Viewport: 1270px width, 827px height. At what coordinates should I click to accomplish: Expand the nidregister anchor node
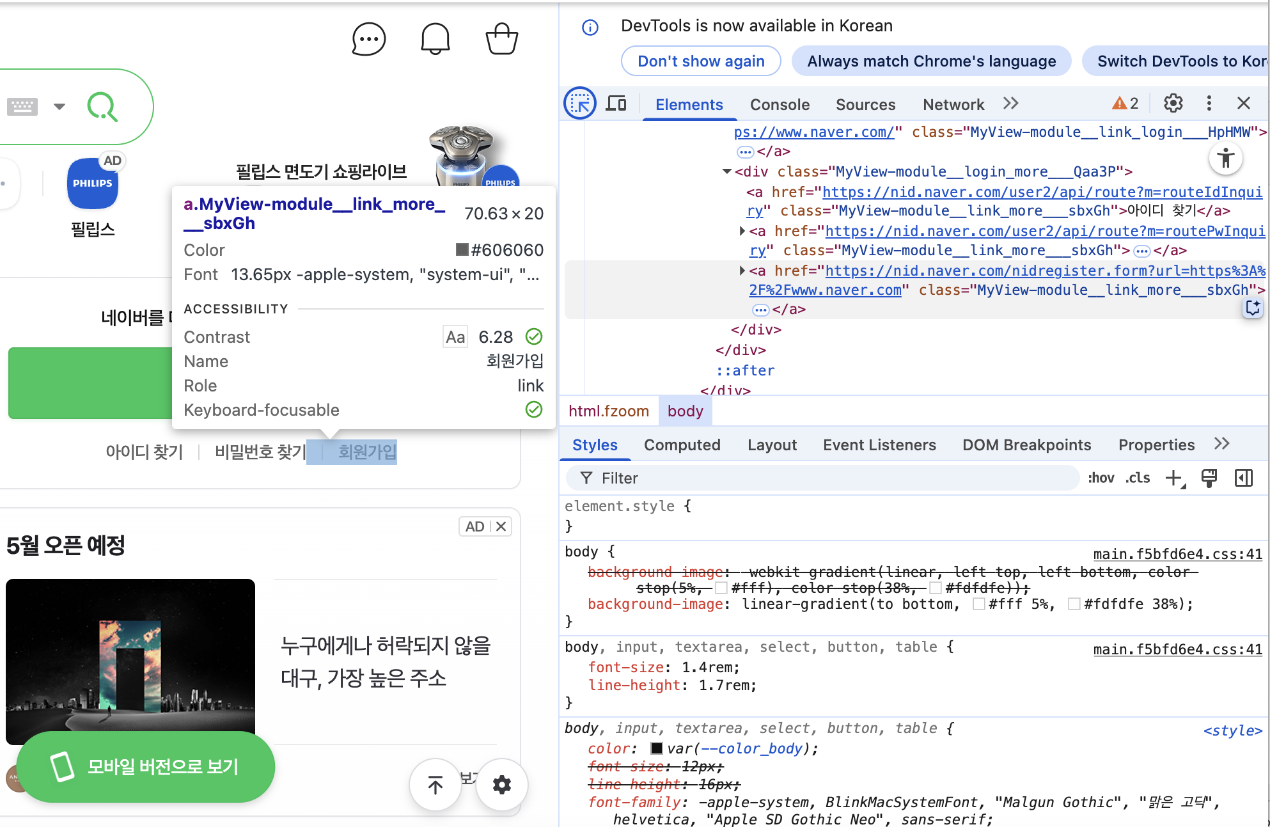742,271
